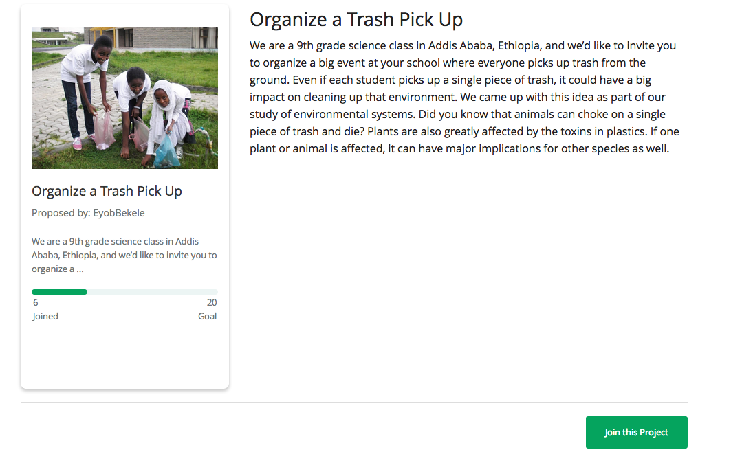Click the student in the white headscarf in photo

click(x=166, y=113)
